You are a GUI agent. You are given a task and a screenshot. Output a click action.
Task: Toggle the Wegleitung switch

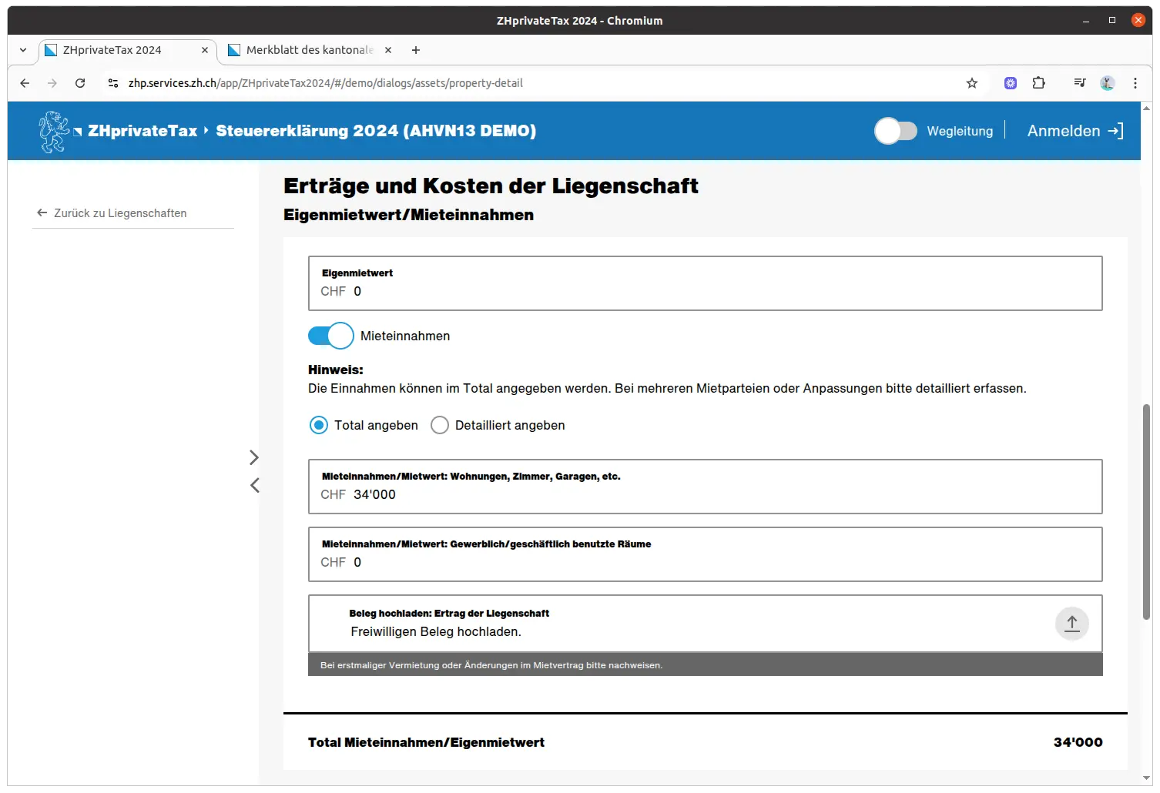point(896,131)
